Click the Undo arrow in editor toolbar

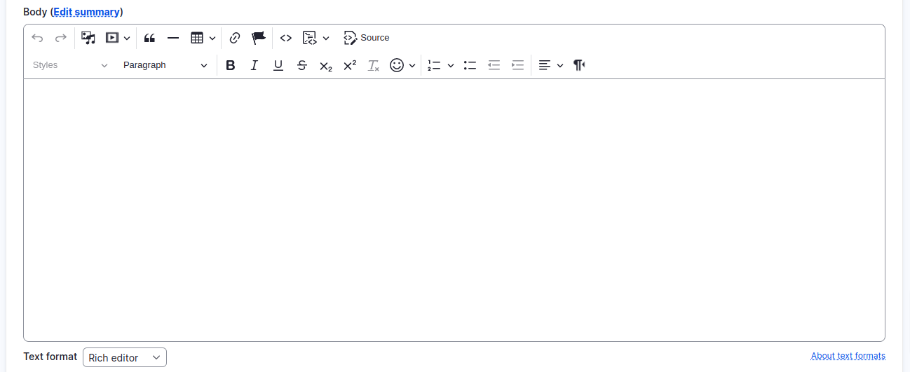pyautogui.click(x=38, y=38)
